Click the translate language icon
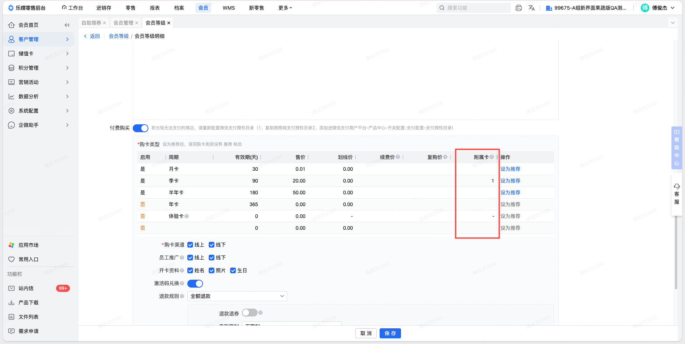Viewport: 685px width, 344px height. pos(532,8)
